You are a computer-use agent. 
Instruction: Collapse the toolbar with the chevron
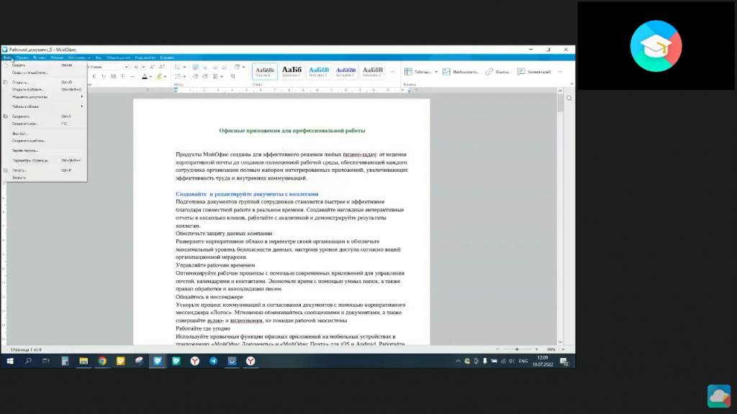(x=571, y=84)
